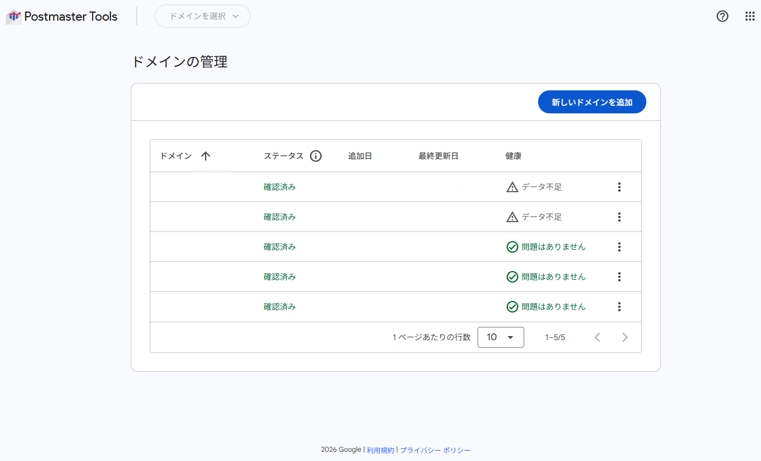Open the more options menu in second row
Screen dimensions: 761x461
click(619, 217)
